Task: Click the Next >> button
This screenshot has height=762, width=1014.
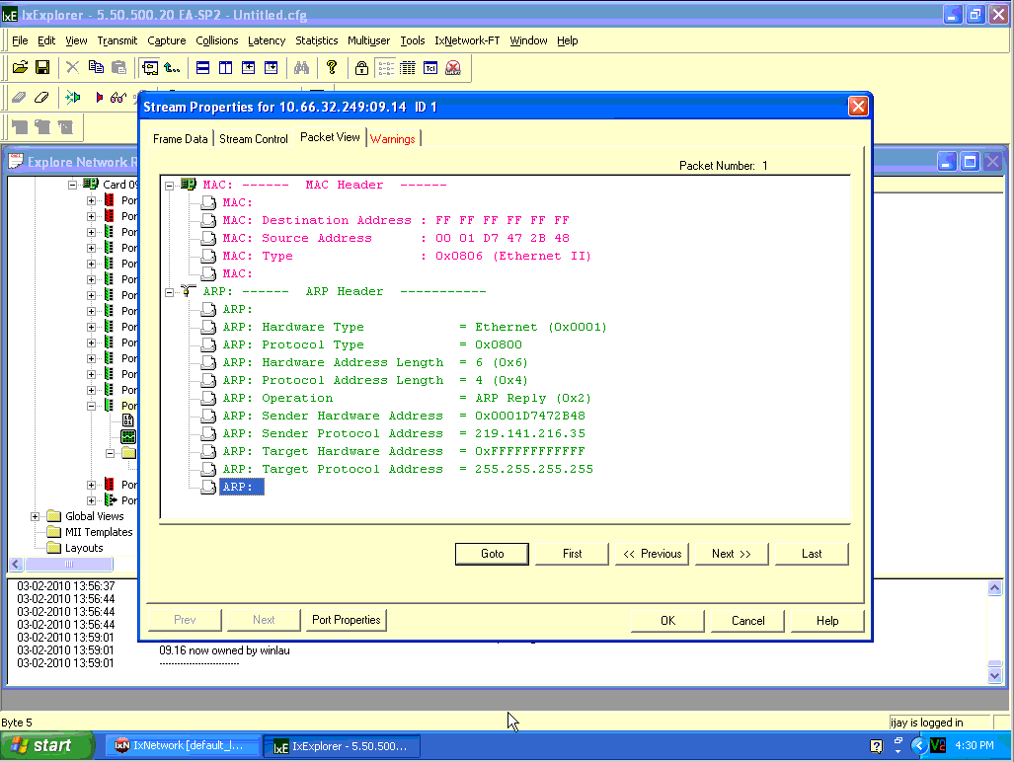Action: pyautogui.click(x=732, y=554)
